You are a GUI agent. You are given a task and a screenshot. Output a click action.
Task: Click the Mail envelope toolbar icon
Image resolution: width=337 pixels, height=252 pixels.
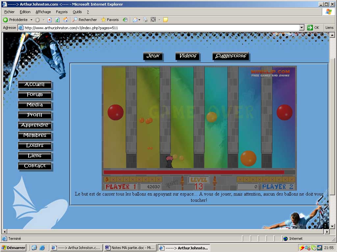[135, 20]
